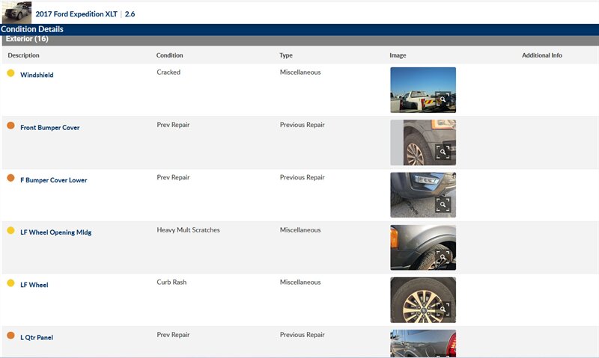This screenshot has width=599, height=358.
Task: Click the zoom icon on F Bumper Cover Lower image
Action: tap(443, 204)
